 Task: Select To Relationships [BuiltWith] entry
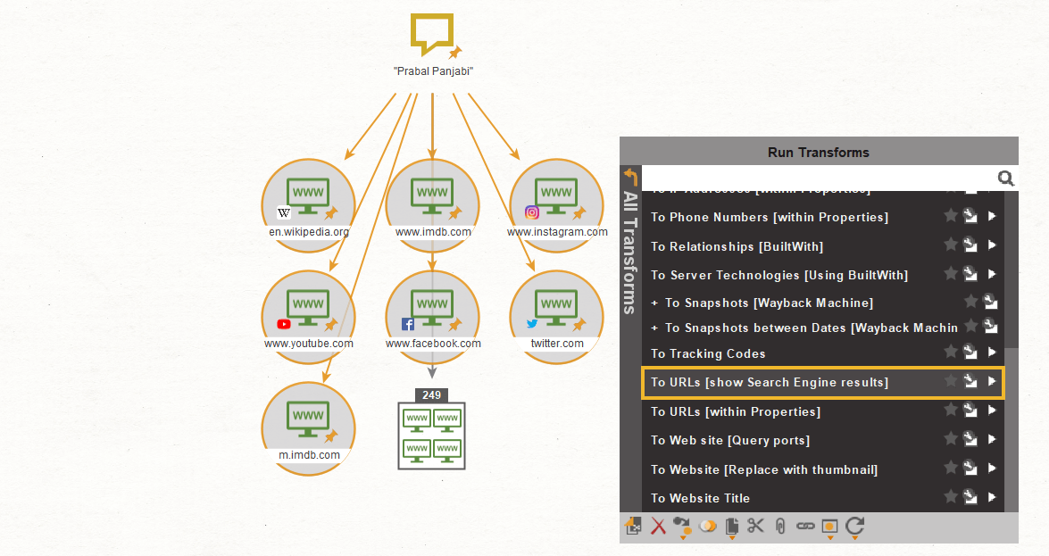pyautogui.click(x=823, y=246)
